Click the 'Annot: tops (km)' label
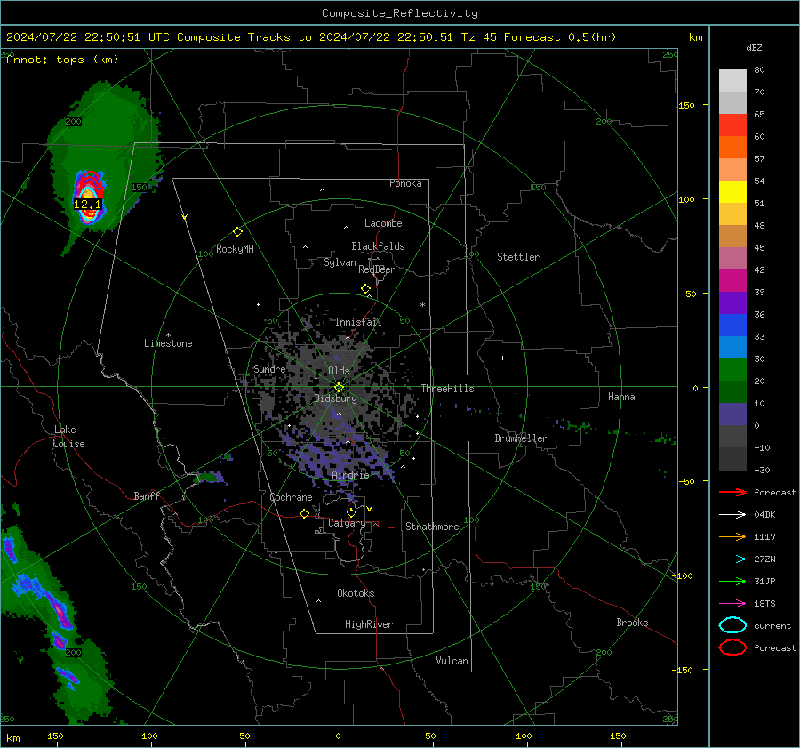Image resolution: width=800 pixels, height=748 pixels. tap(63, 60)
